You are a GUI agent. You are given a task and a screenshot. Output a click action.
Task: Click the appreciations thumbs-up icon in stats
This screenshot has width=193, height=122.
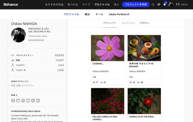click(13, 60)
